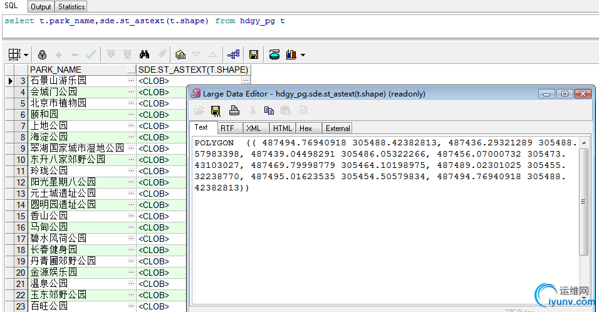The image size is (599, 312).
Task: Open the ellipsis button for 会城门公园
Action: coord(132,91)
